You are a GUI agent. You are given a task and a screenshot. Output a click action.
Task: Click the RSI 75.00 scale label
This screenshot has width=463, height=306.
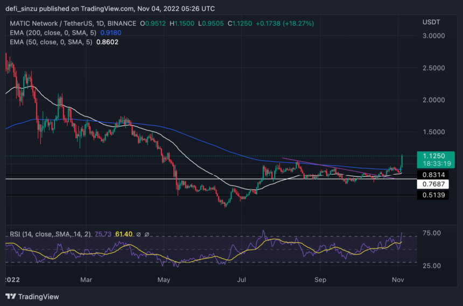click(x=432, y=233)
